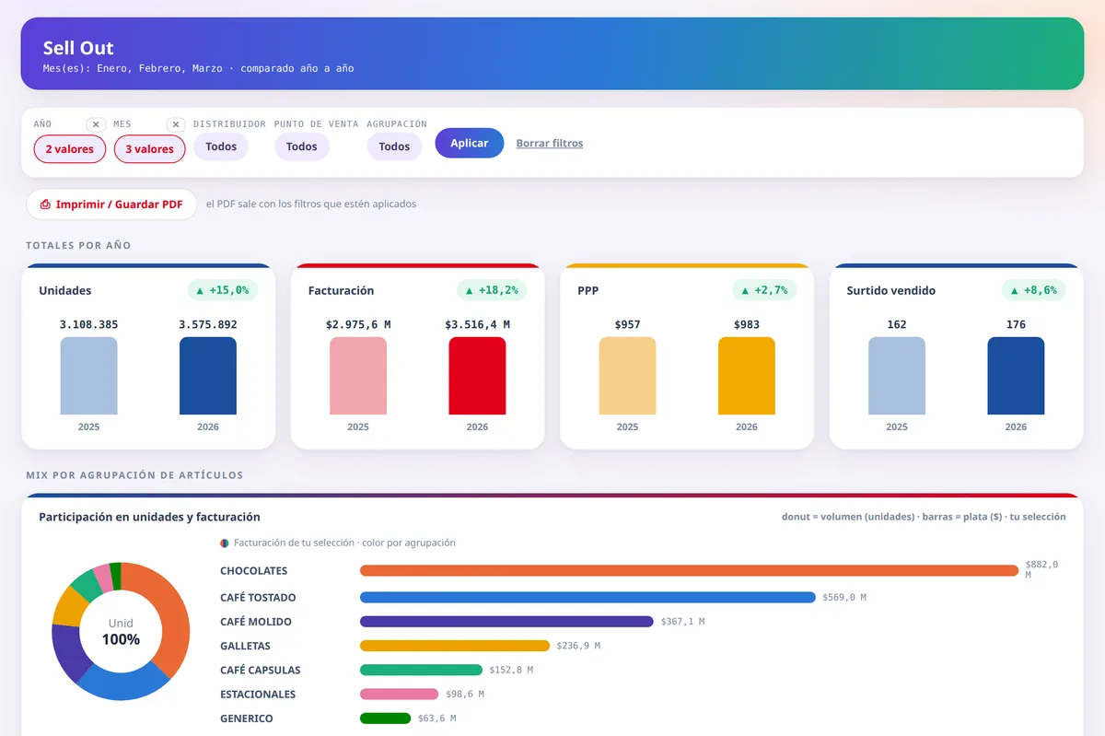Click the $236,9 M value
The height and width of the screenshot is (736, 1105).
point(578,646)
